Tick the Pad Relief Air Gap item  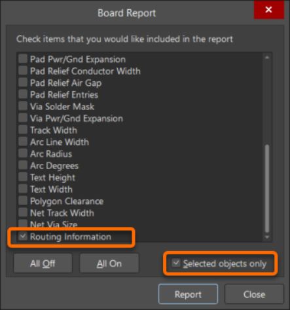[23, 83]
